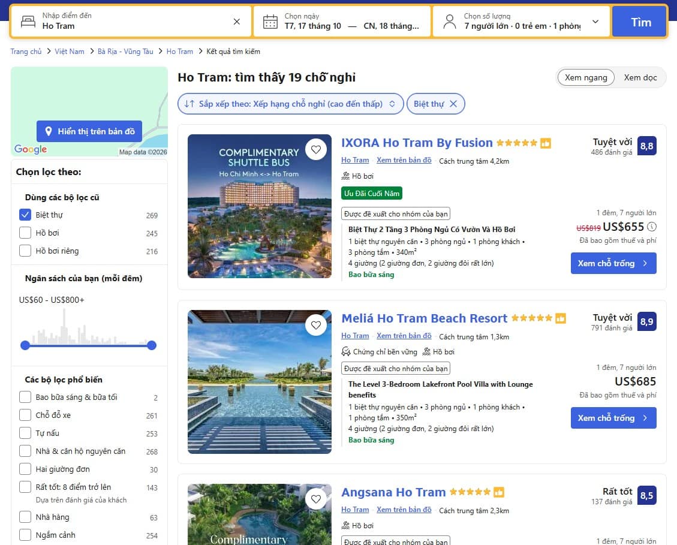Switch to Xem dọc view
Image resolution: width=677 pixels, height=545 pixels.
tap(640, 77)
